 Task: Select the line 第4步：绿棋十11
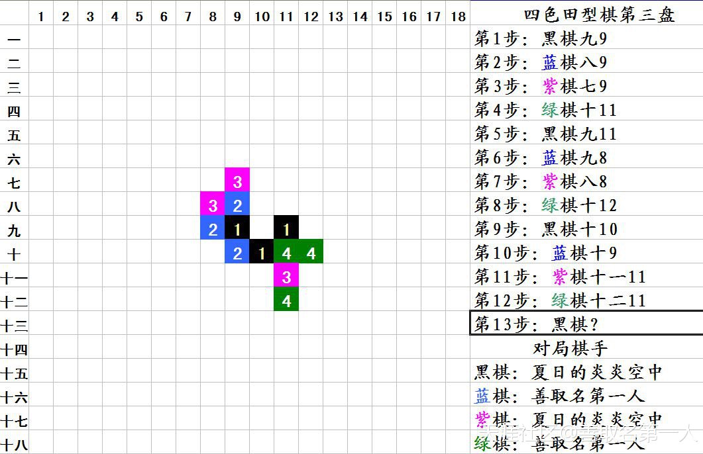(x=545, y=110)
